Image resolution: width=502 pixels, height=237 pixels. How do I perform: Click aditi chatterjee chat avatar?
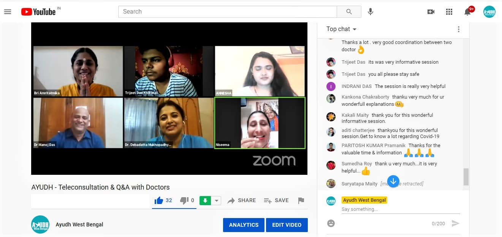point(331,132)
